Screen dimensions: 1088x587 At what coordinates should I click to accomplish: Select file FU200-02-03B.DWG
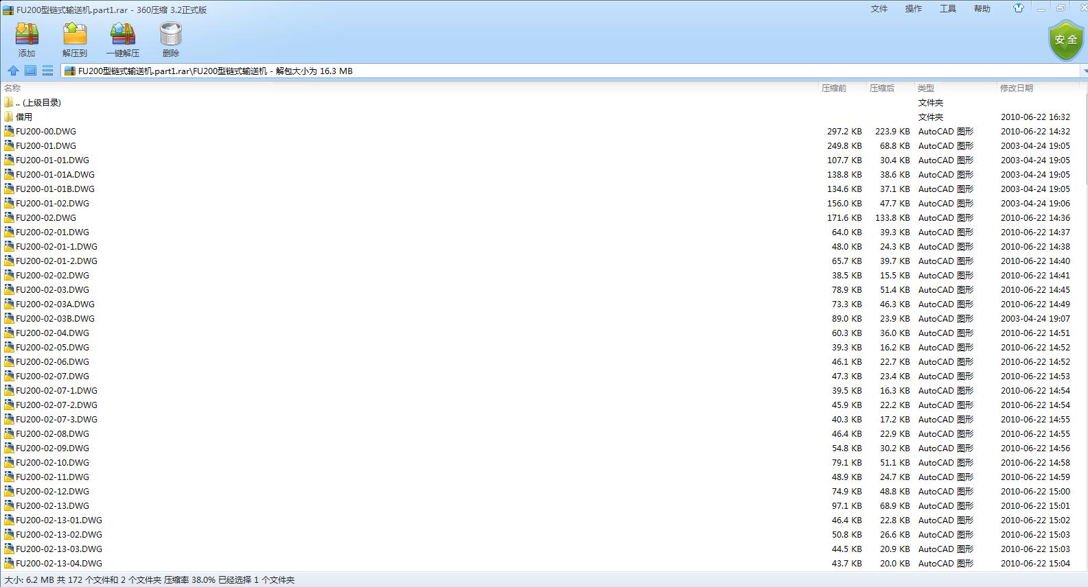pos(55,318)
